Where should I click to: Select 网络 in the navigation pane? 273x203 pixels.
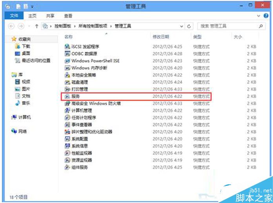coord(23,131)
